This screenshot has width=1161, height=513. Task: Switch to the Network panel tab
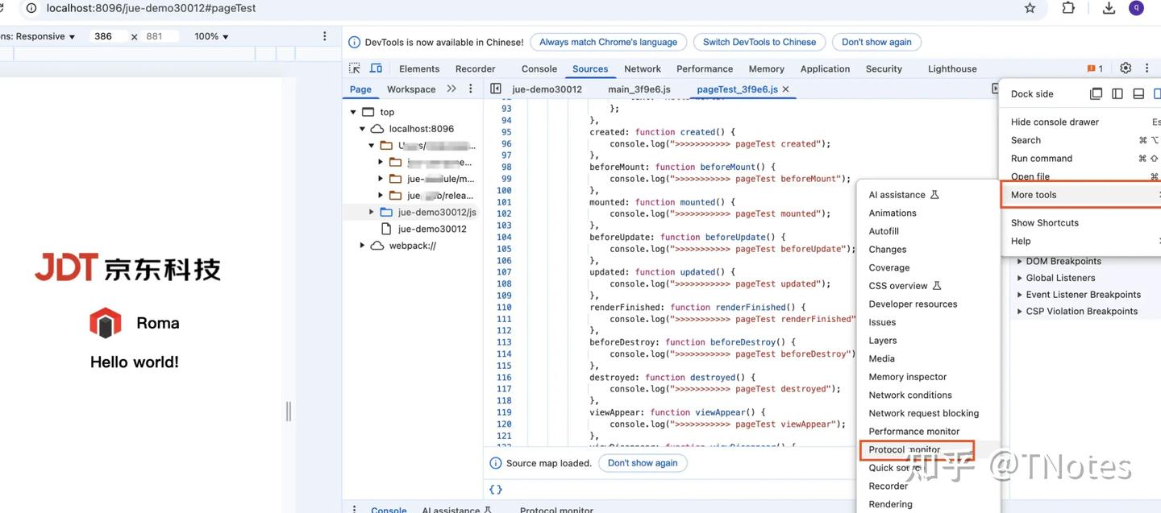[643, 68]
